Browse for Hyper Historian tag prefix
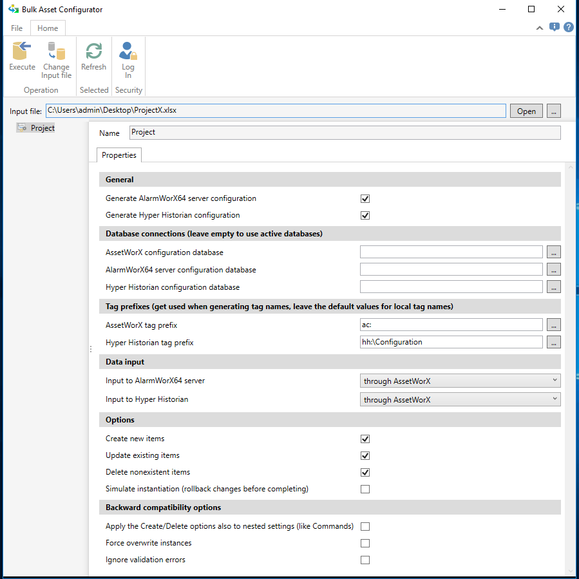Image resolution: width=579 pixels, height=579 pixels. tap(554, 342)
